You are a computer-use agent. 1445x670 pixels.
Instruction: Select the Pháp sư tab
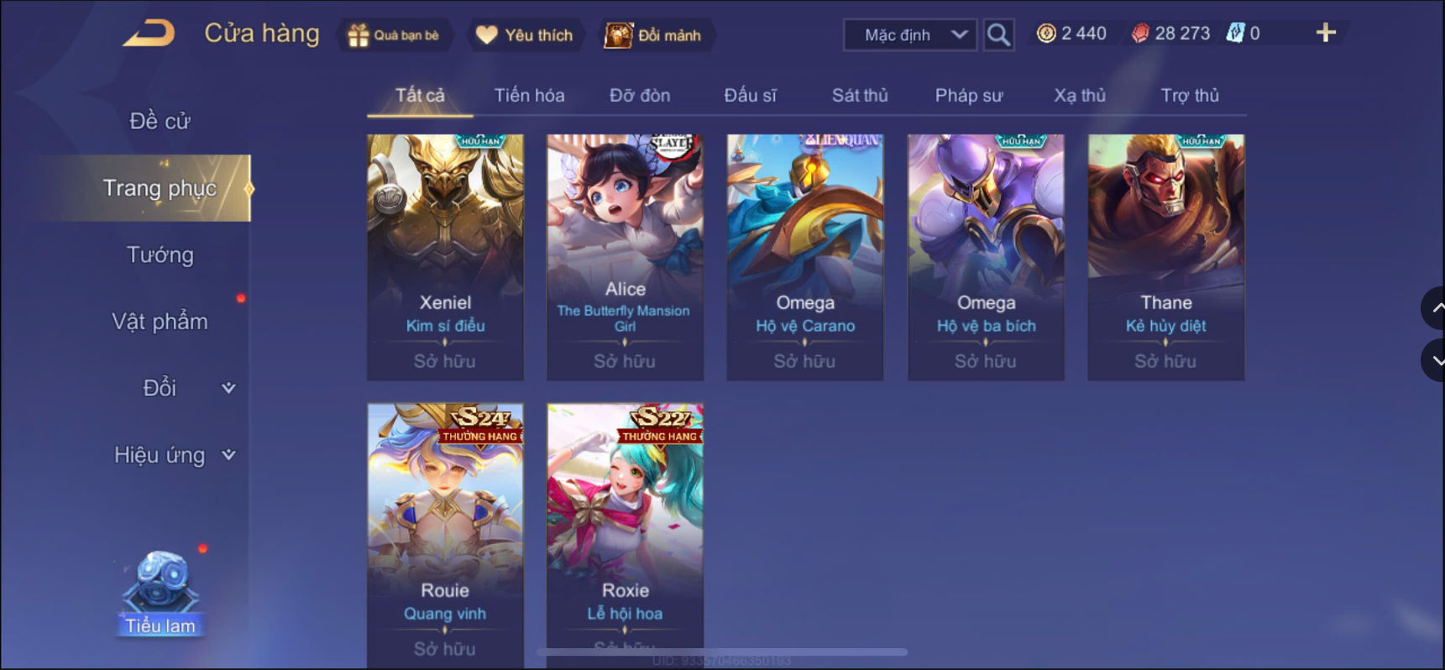click(x=969, y=96)
